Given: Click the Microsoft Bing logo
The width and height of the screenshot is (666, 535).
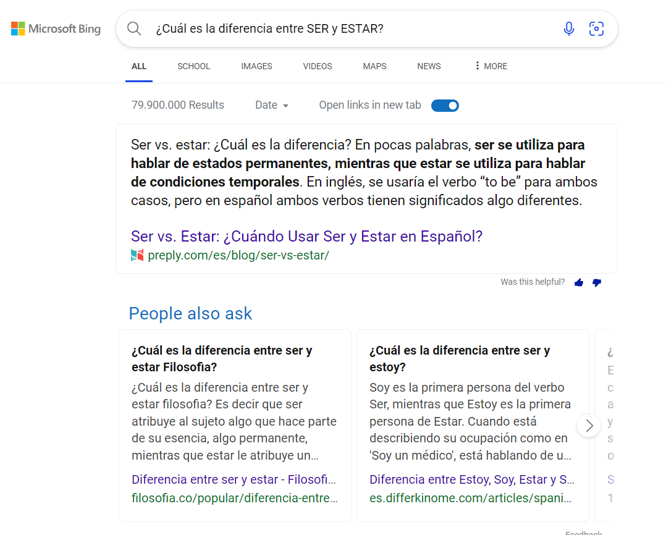Looking at the screenshot, I should [x=56, y=28].
